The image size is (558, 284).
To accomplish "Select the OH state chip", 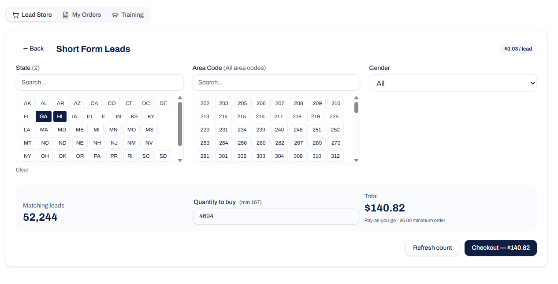I will coord(45,156).
